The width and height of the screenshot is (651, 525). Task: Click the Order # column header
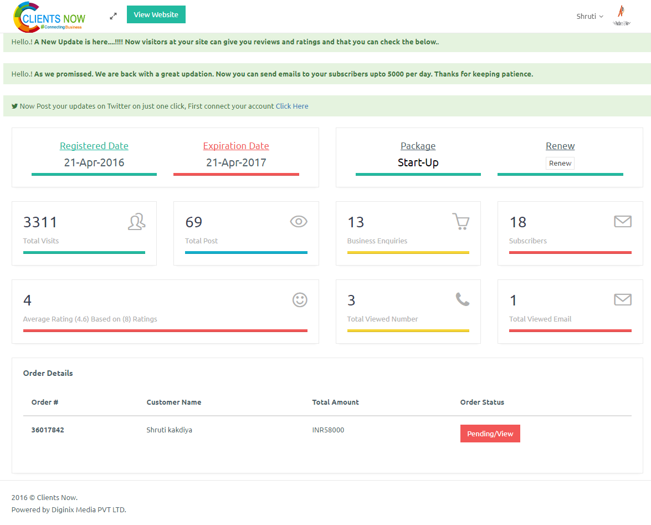point(45,402)
